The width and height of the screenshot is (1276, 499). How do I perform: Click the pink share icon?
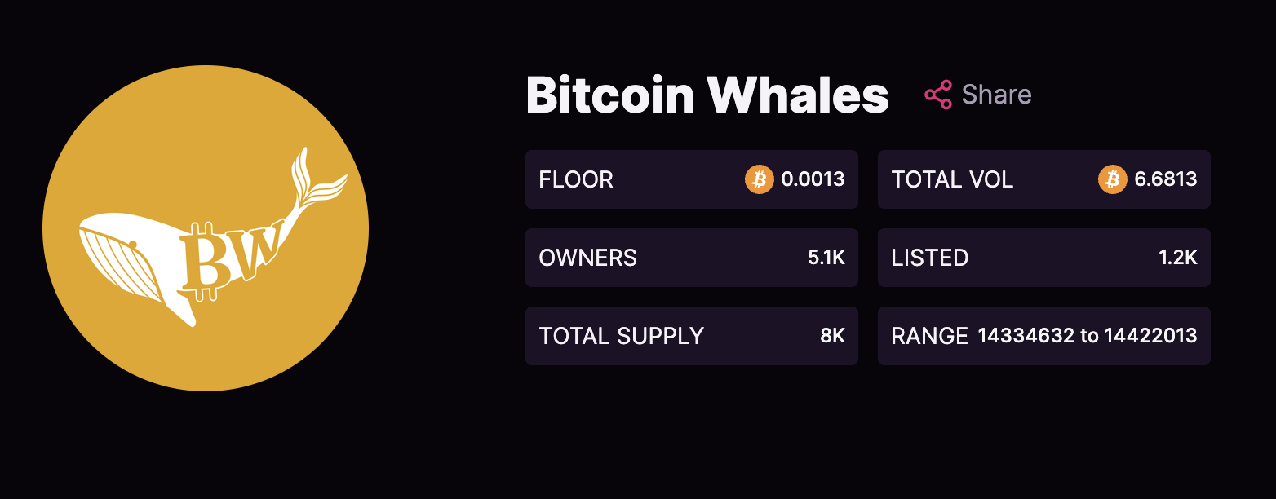tap(938, 95)
